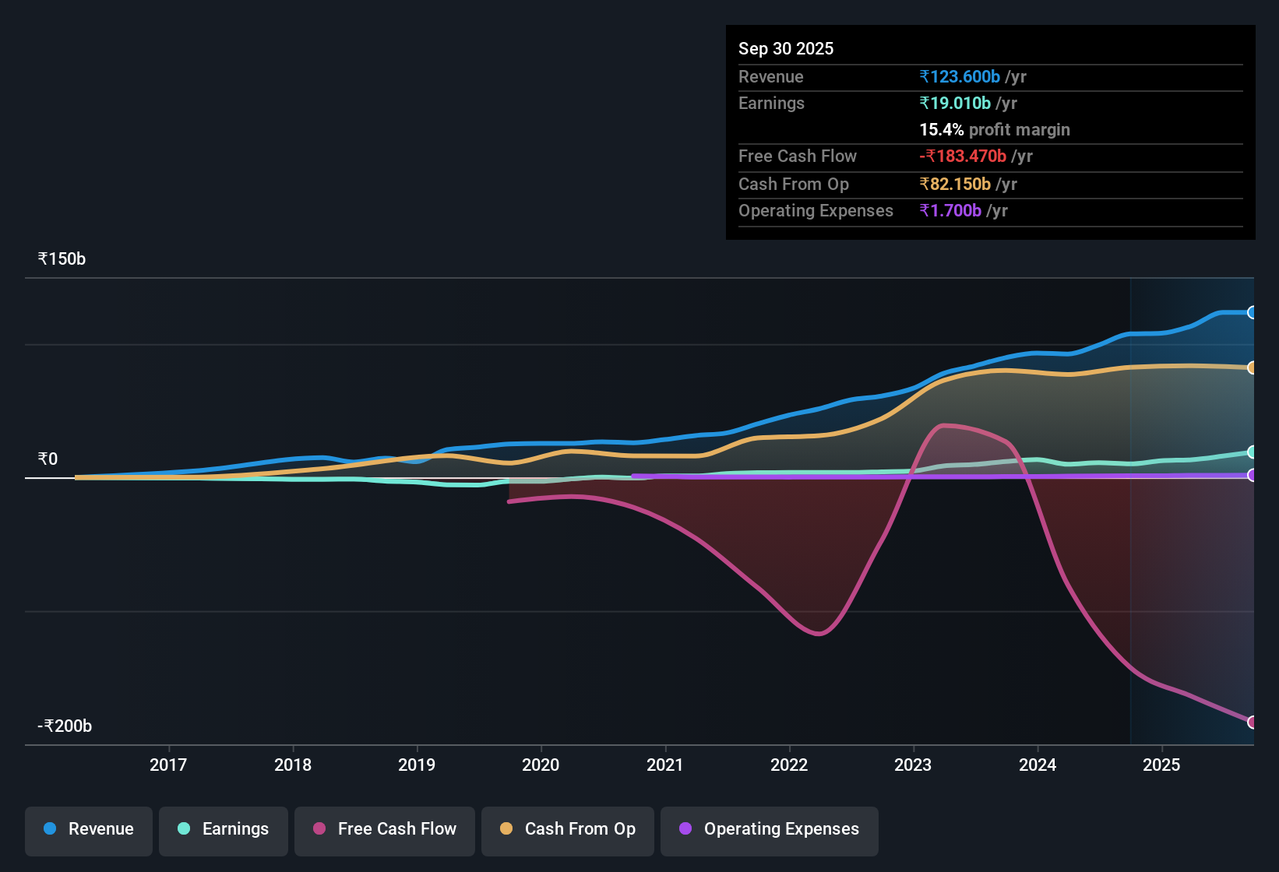Select the Free Cash Flow endpoint marker
This screenshot has width=1279, height=872.
(1253, 723)
